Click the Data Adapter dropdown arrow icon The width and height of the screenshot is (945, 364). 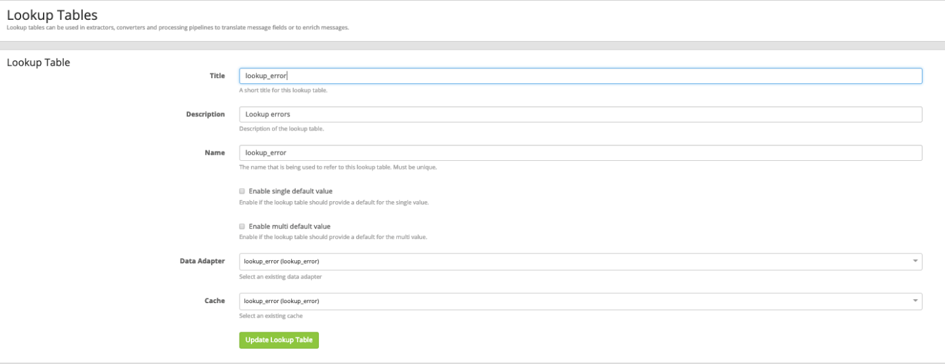point(915,261)
